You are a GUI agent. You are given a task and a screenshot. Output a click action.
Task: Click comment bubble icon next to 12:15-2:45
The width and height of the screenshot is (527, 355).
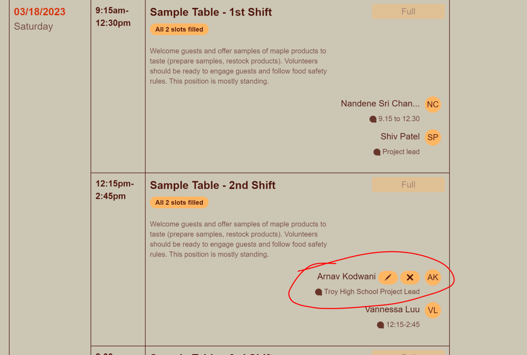(x=380, y=325)
